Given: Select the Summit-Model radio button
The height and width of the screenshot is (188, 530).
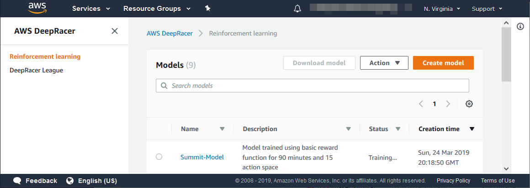Looking at the screenshot, I should click(x=159, y=157).
